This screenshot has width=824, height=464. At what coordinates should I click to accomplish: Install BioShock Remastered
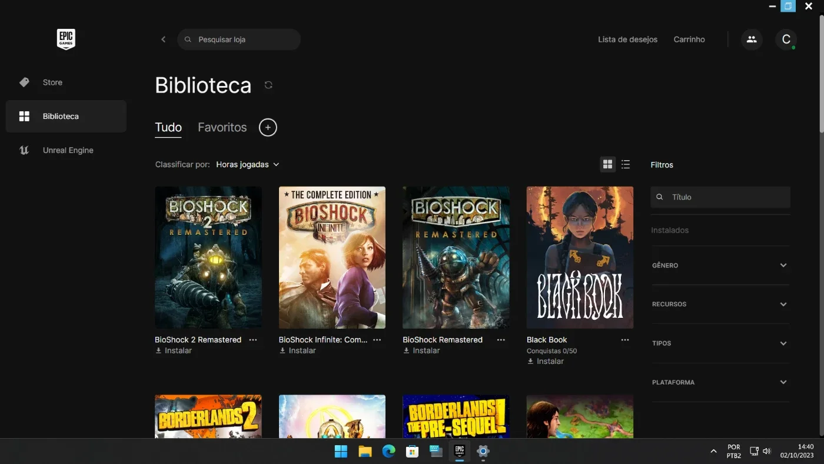click(421, 350)
